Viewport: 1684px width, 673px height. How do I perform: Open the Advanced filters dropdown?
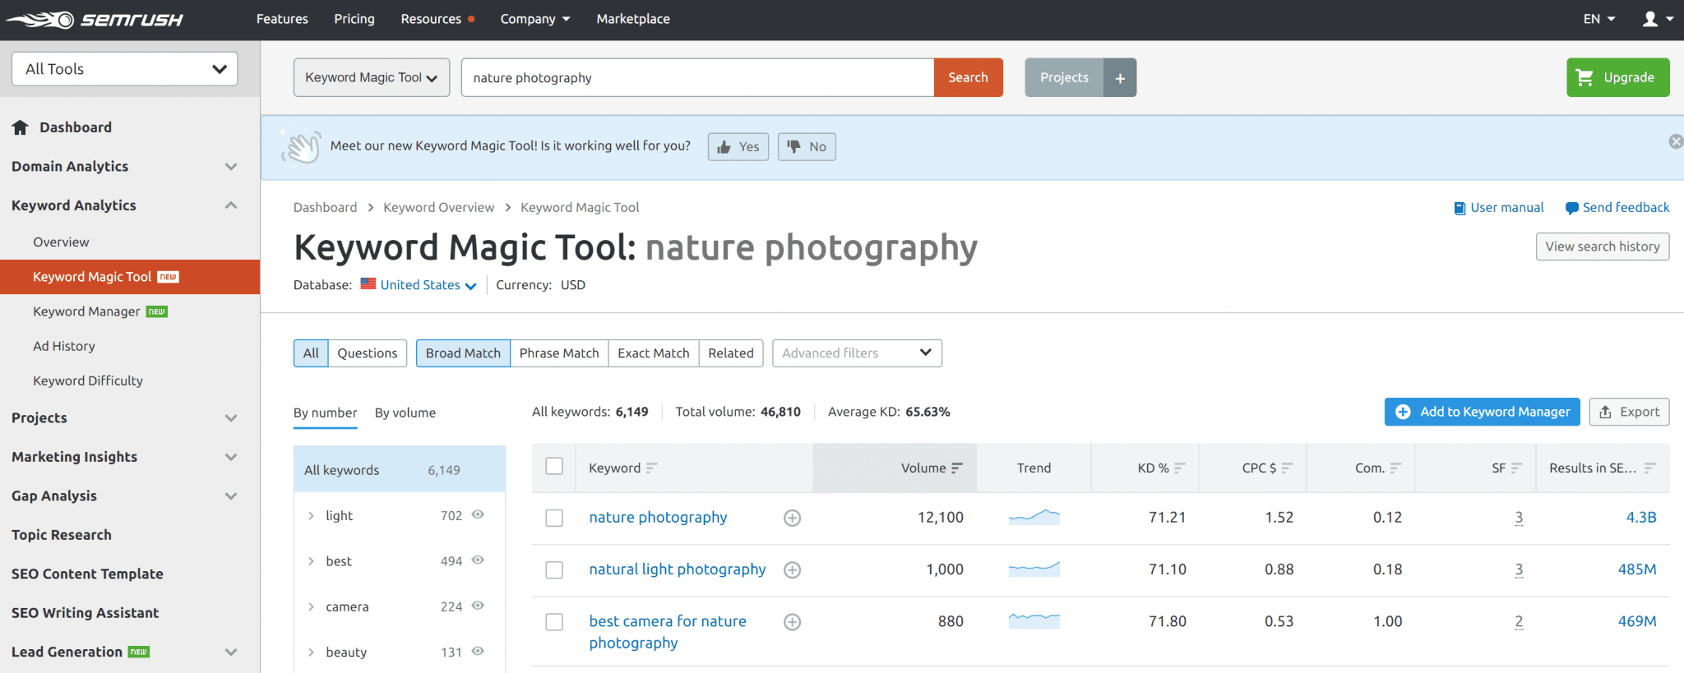[x=857, y=353]
